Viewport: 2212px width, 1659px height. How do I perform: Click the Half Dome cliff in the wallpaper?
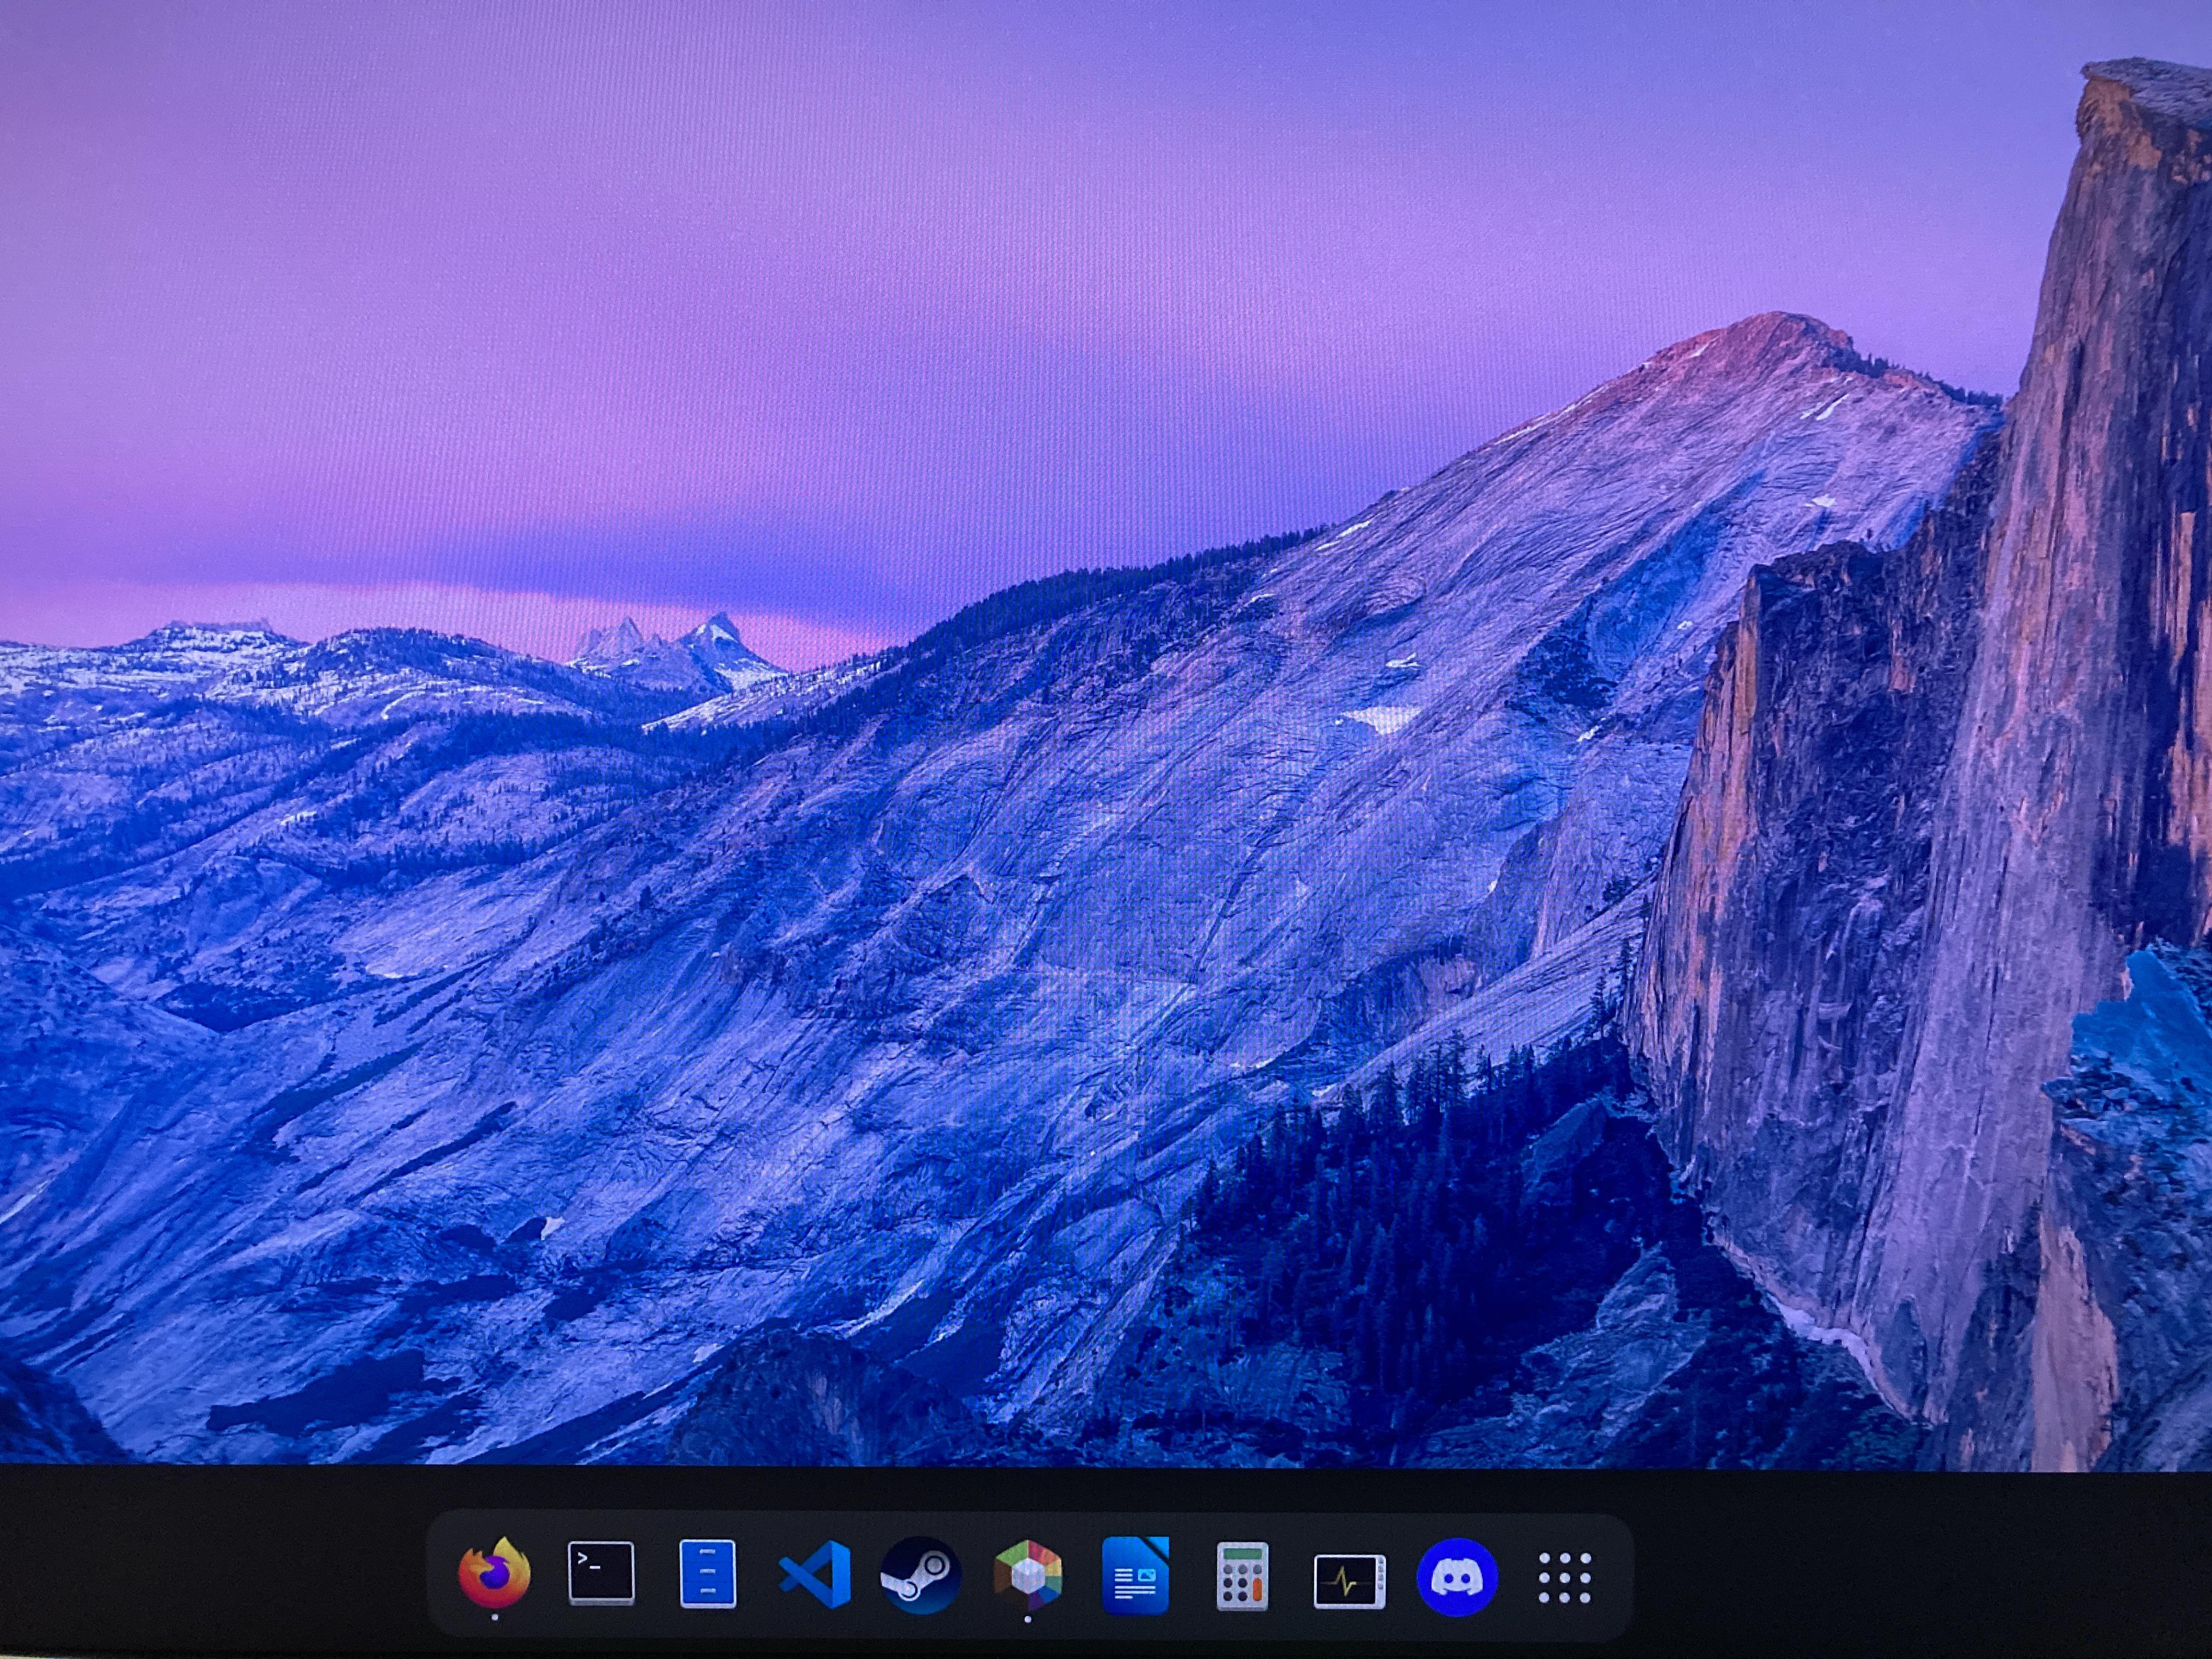[x=2000, y=700]
